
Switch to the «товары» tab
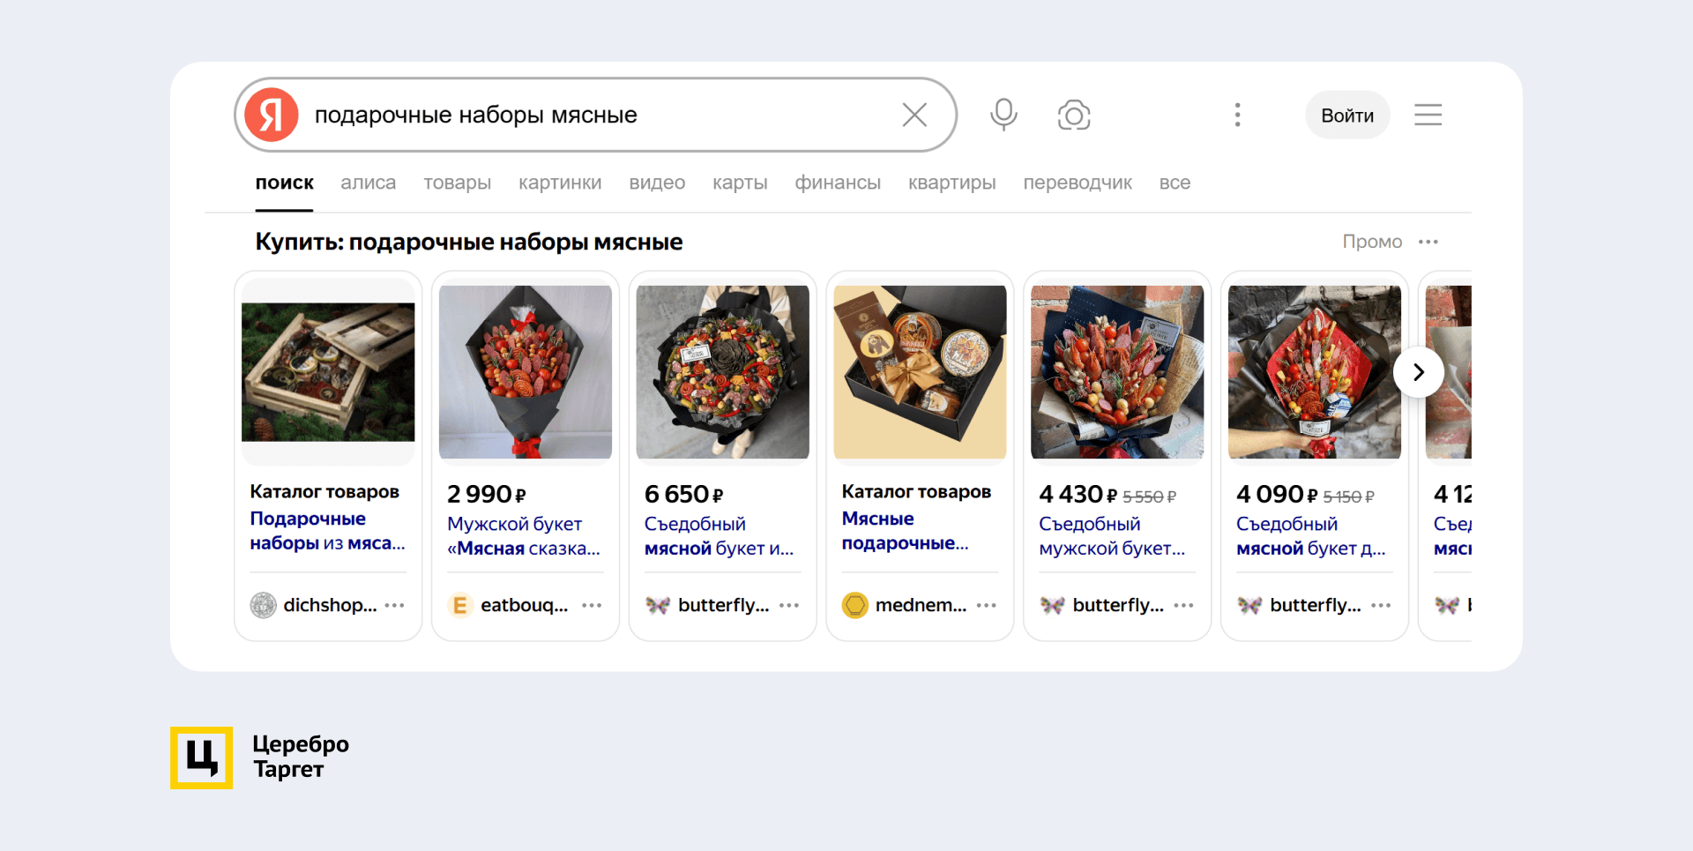[x=457, y=183]
